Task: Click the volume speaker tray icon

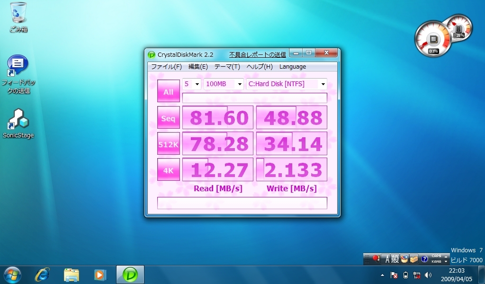Action: [428, 275]
